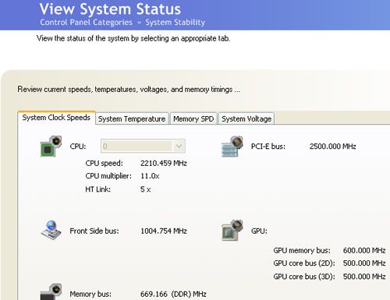390x300 pixels.
Task: Click the Memory bus label
Action: pos(90,295)
